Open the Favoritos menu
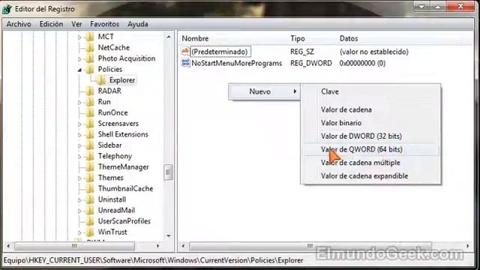480x270 pixels. (x=104, y=24)
